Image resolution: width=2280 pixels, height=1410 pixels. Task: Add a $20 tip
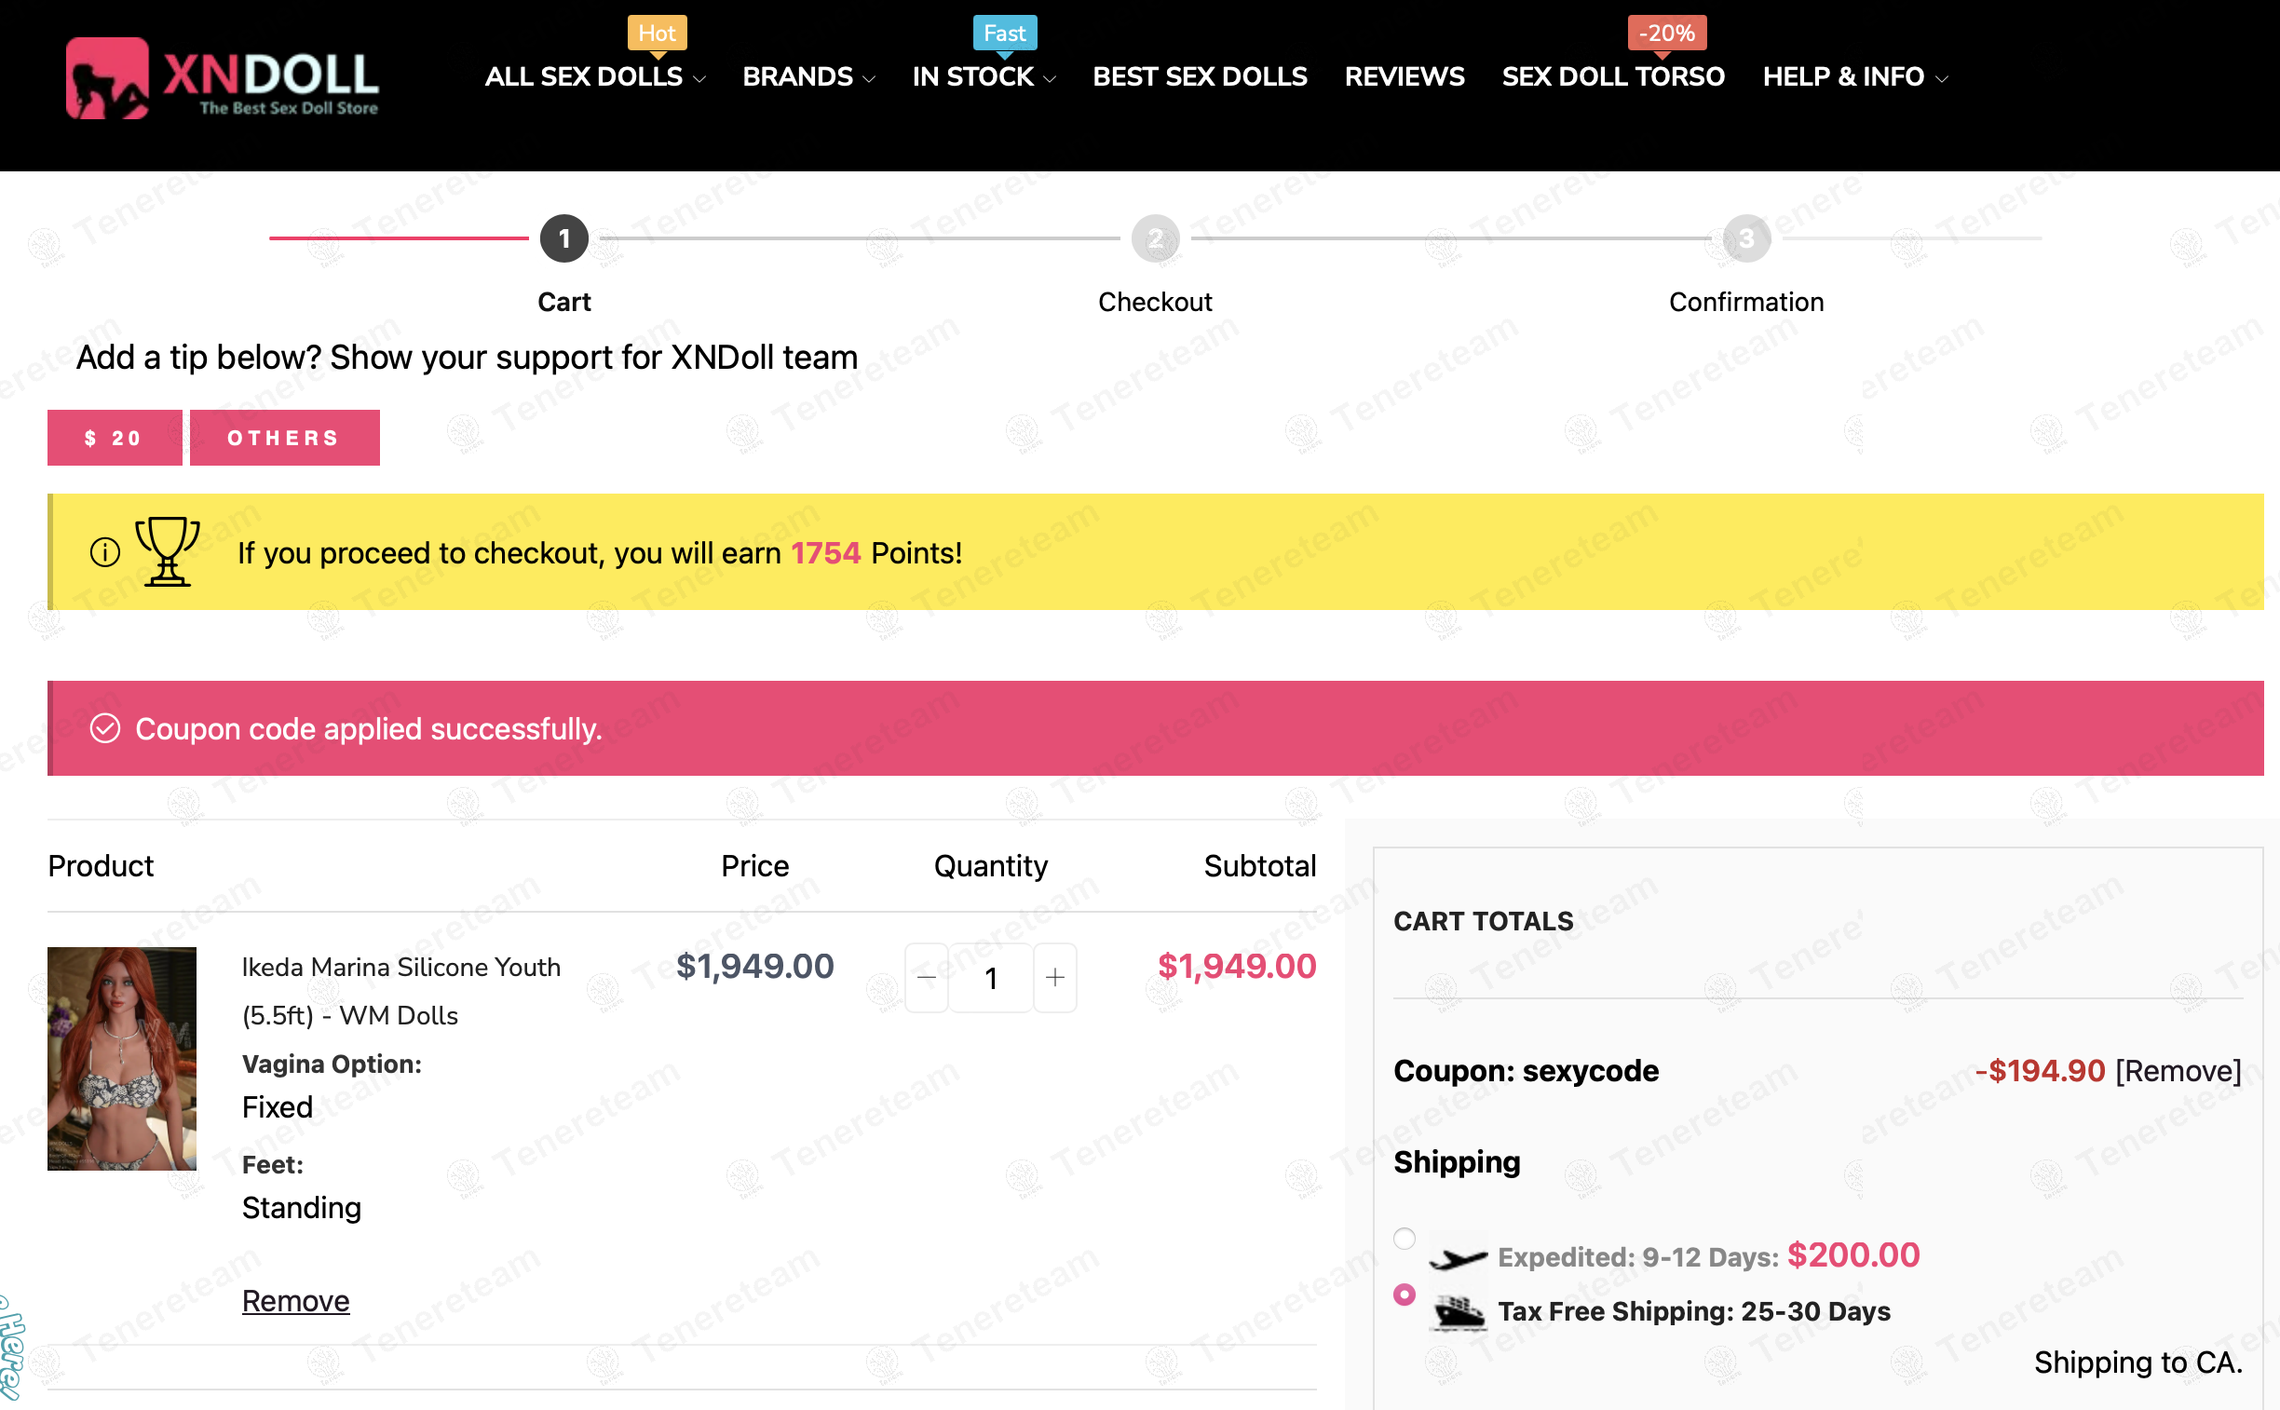coord(115,438)
